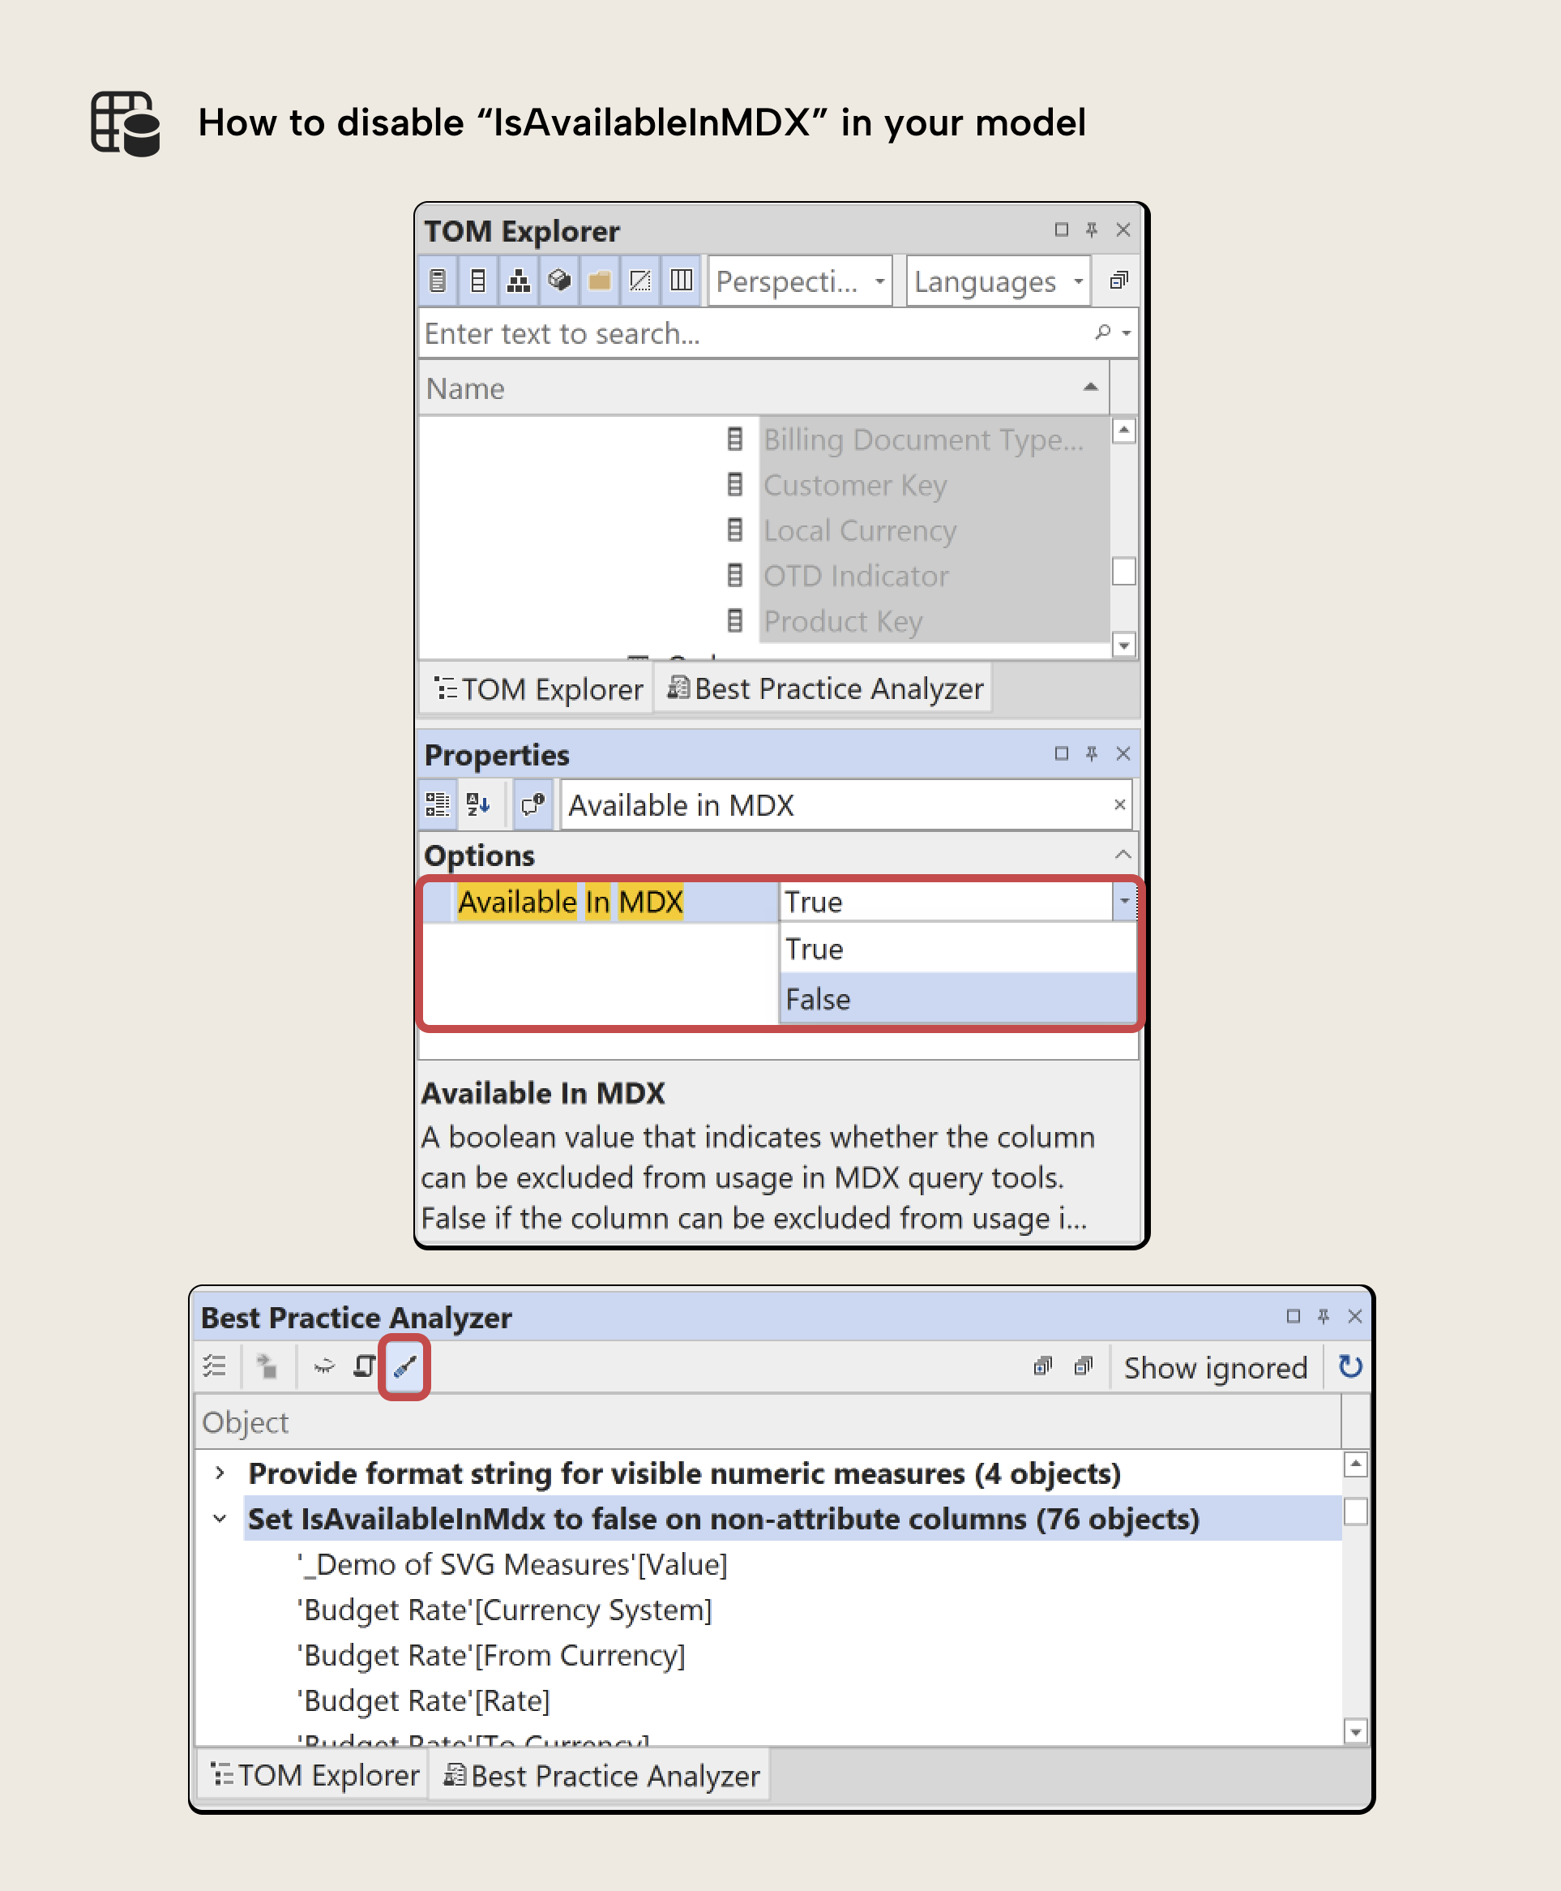Click scroll down arrow in Best Practice Analyzer list

point(1356,1731)
